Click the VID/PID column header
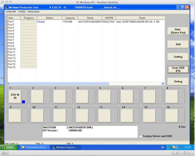This screenshot has height=156, width=195. pyautogui.click(x=109, y=18)
